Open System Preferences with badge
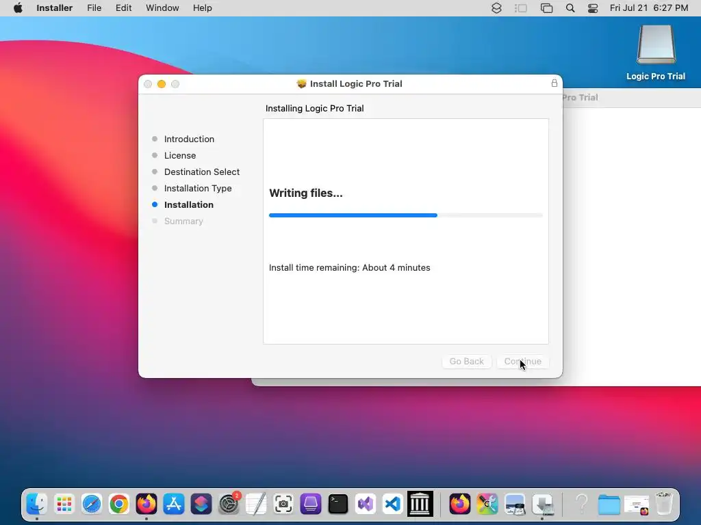 [229, 504]
